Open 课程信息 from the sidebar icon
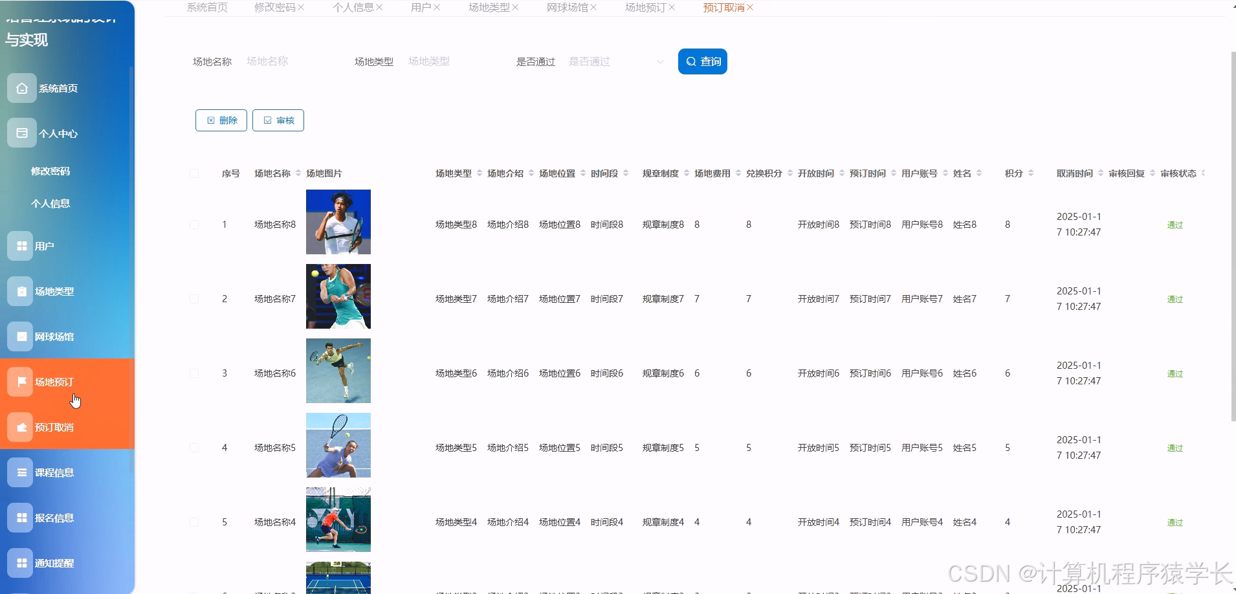The image size is (1236, 594). [x=19, y=472]
